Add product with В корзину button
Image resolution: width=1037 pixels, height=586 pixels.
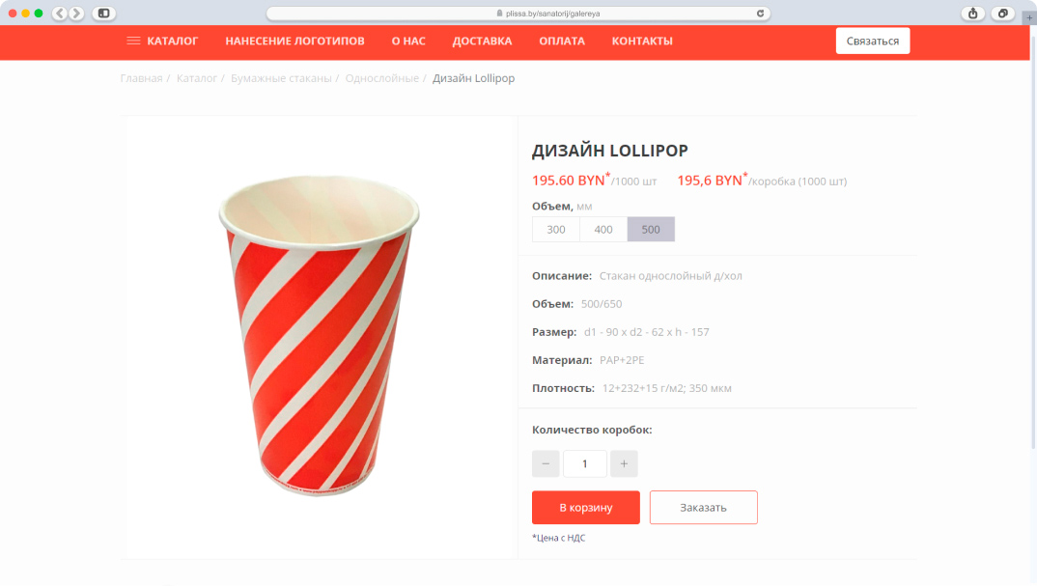[x=586, y=507]
